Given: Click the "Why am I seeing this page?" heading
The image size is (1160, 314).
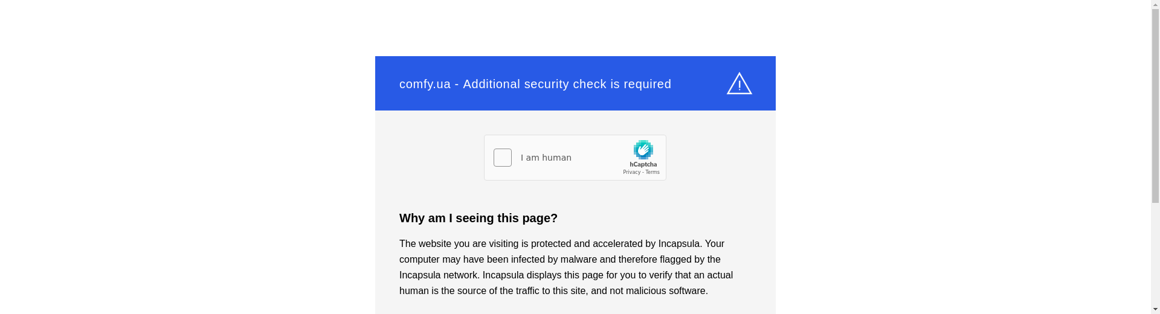Looking at the screenshot, I should coord(478,219).
